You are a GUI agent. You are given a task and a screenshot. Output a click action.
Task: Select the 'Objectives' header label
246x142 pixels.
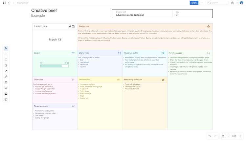38,80
